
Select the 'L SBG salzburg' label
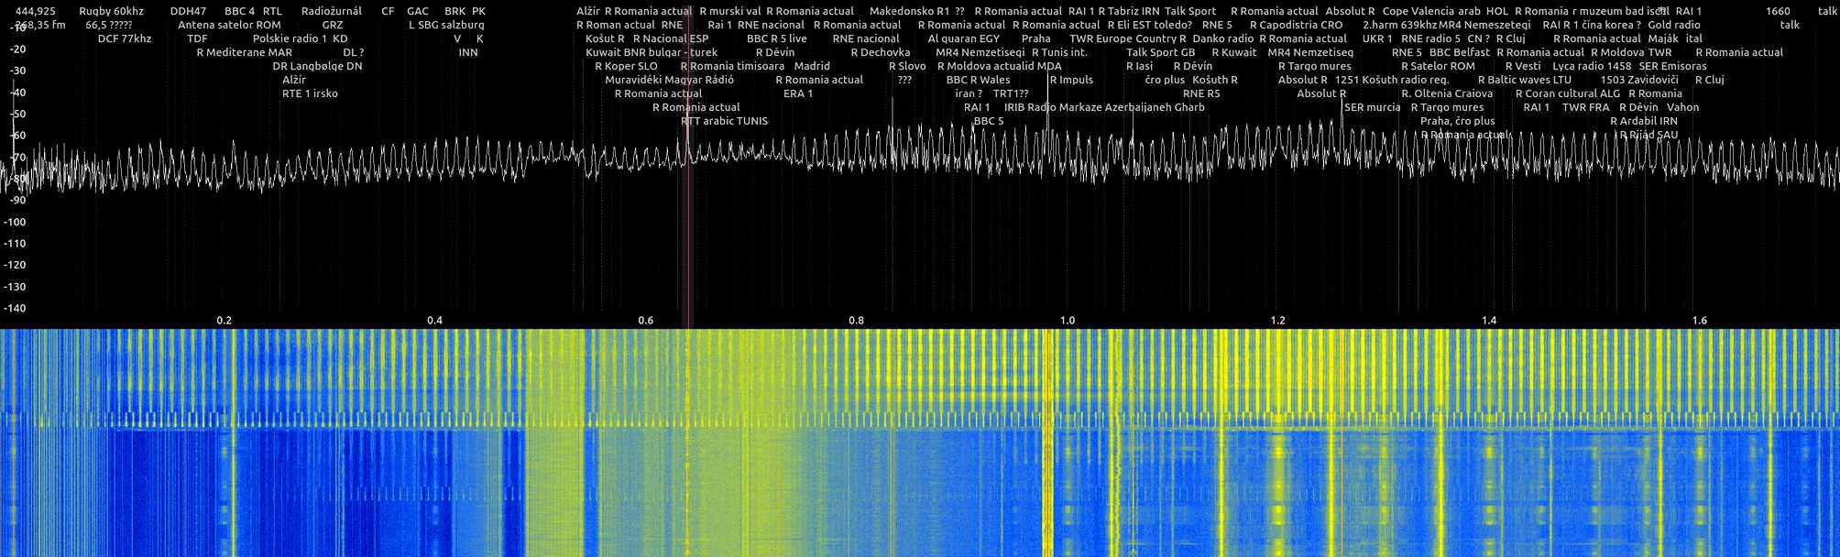(x=446, y=25)
